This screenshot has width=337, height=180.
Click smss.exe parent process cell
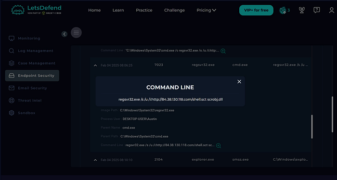(241, 160)
